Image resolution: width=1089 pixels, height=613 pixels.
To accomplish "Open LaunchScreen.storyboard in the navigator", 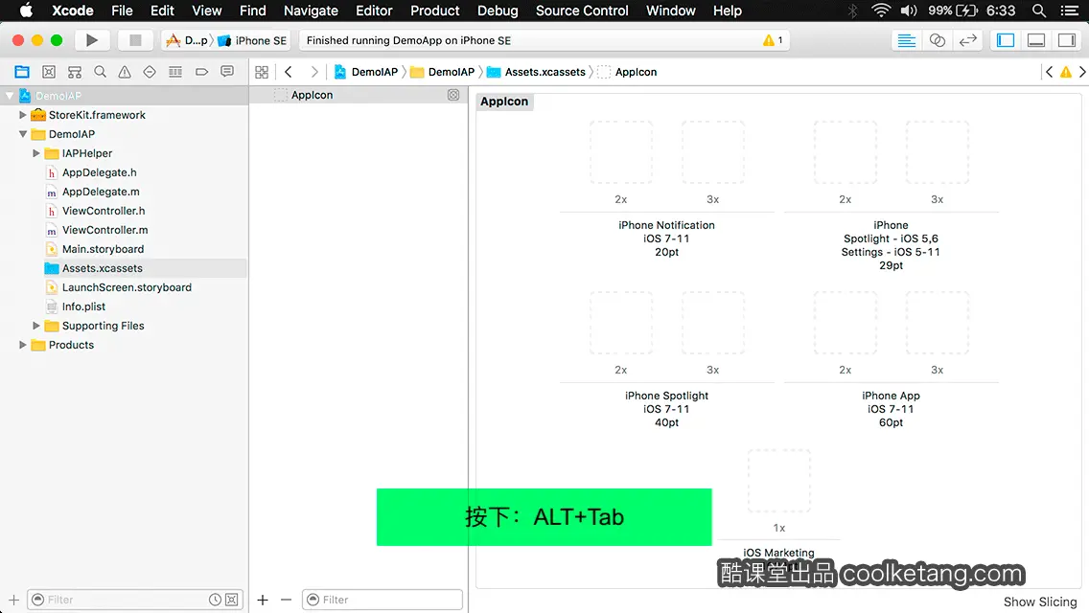I will pos(127,287).
